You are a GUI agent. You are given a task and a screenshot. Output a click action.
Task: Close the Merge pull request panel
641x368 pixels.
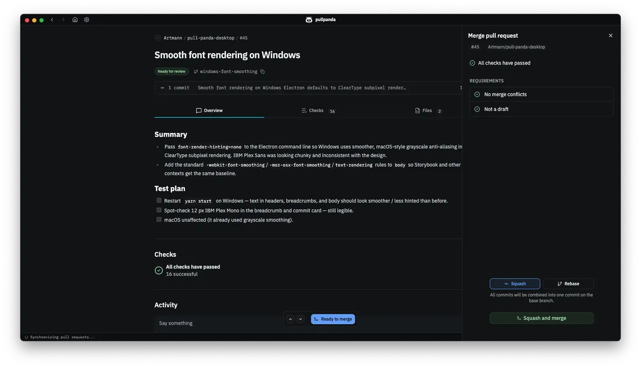point(611,36)
